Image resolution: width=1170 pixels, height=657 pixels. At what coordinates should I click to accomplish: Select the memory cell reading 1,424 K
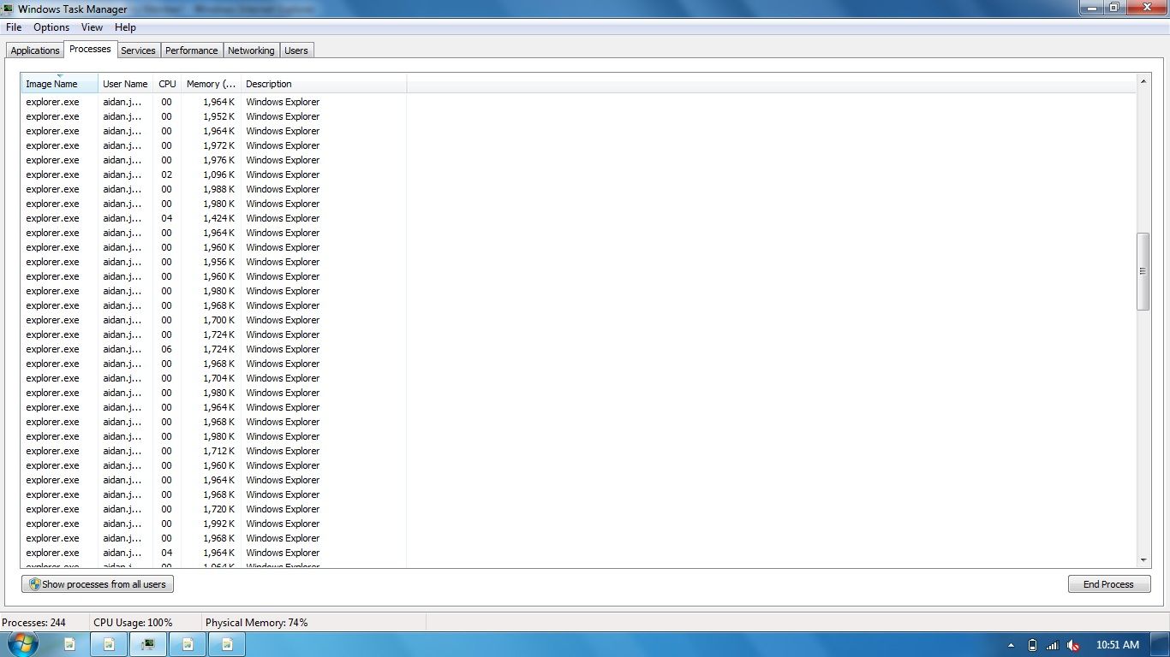click(218, 218)
